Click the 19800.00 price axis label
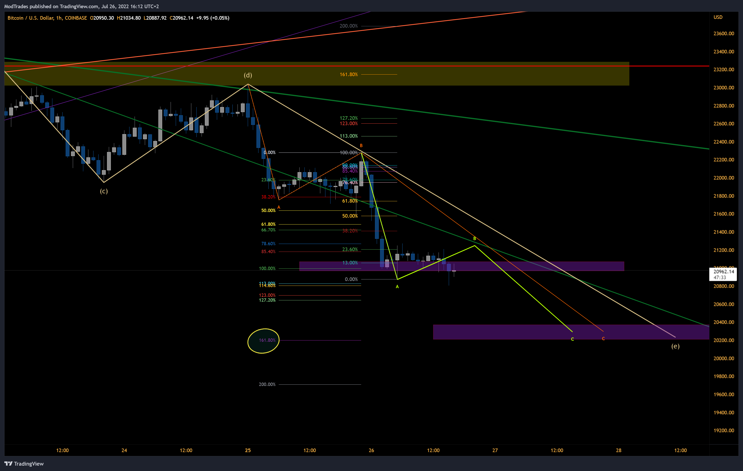 [724, 376]
